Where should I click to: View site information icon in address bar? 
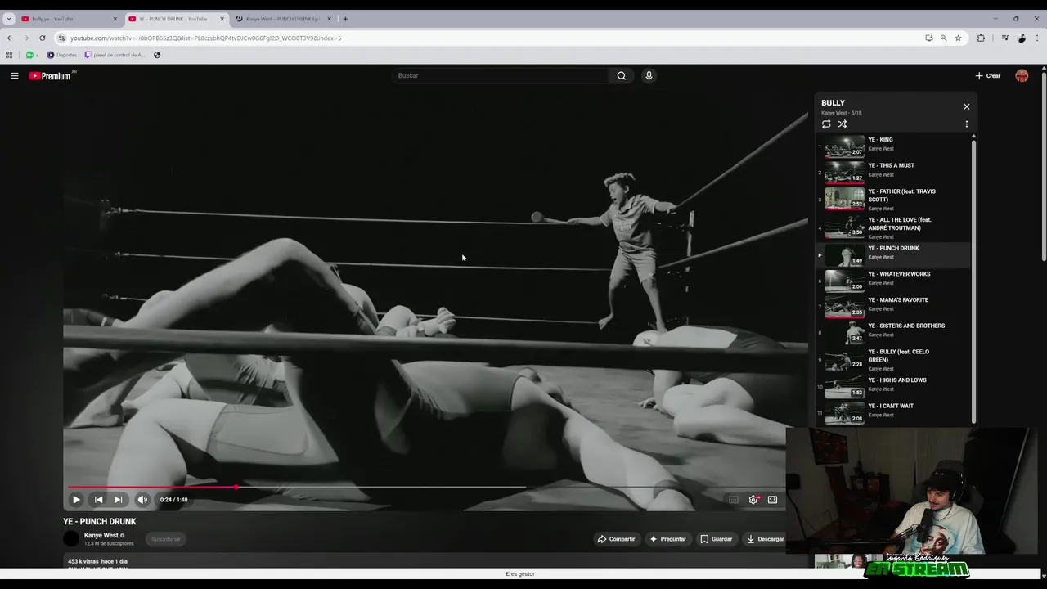61,38
